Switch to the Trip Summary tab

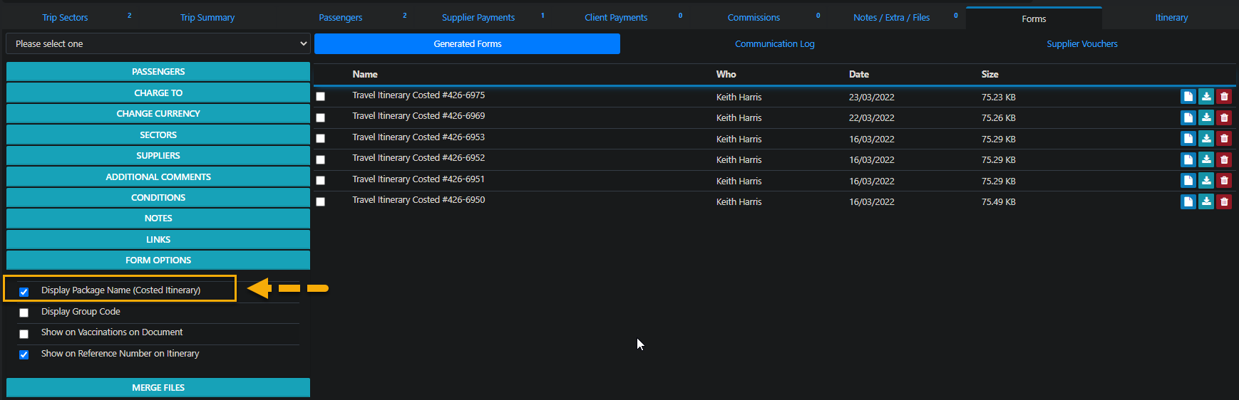point(207,18)
